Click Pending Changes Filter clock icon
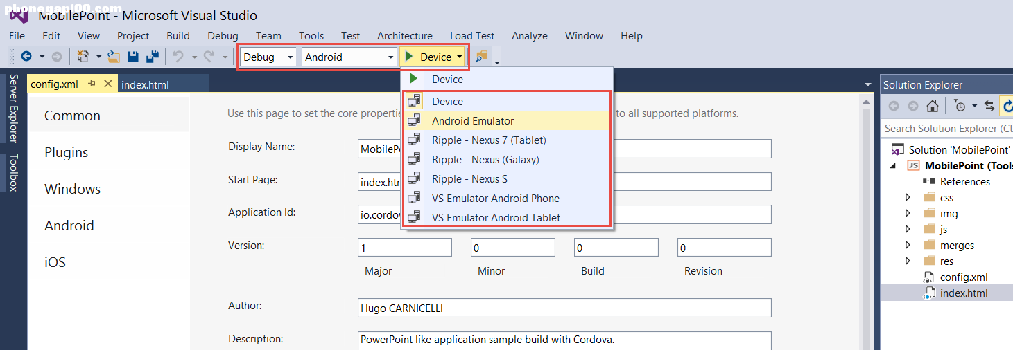The width and height of the screenshot is (1013, 350). click(x=960, y=106)
